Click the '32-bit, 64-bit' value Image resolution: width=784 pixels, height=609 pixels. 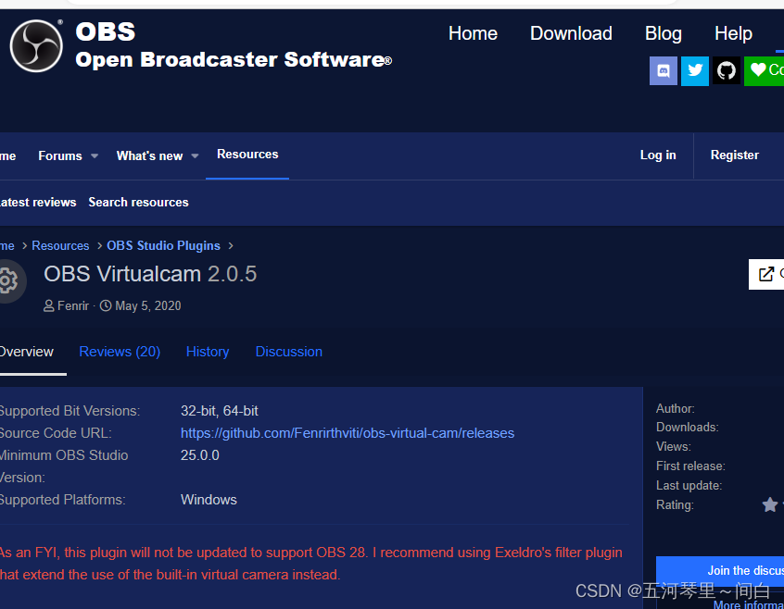(x=220, y=411)
